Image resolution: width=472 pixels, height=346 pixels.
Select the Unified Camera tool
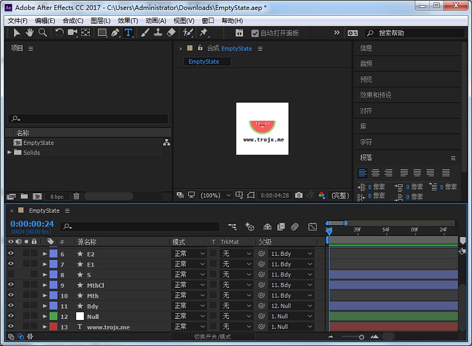pyautogui.click(x=72, y=32)
